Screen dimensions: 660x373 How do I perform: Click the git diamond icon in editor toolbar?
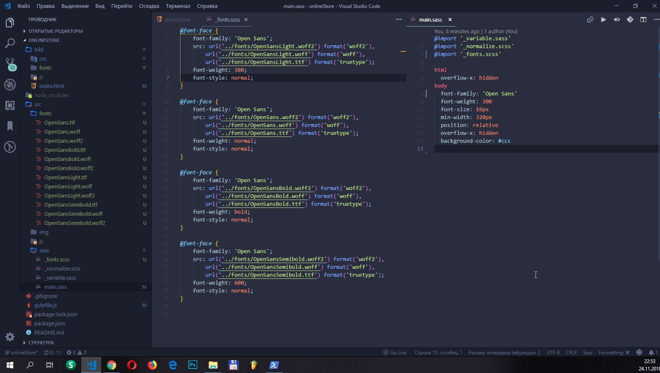pos(630,20)
